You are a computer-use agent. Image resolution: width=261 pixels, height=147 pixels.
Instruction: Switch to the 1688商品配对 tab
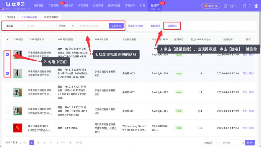click(30, 17)
